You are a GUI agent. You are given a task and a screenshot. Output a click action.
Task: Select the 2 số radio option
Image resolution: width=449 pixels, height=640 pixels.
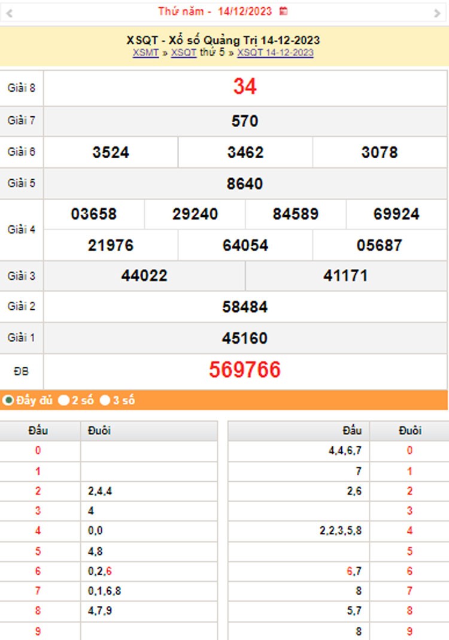tap(63, 400)
